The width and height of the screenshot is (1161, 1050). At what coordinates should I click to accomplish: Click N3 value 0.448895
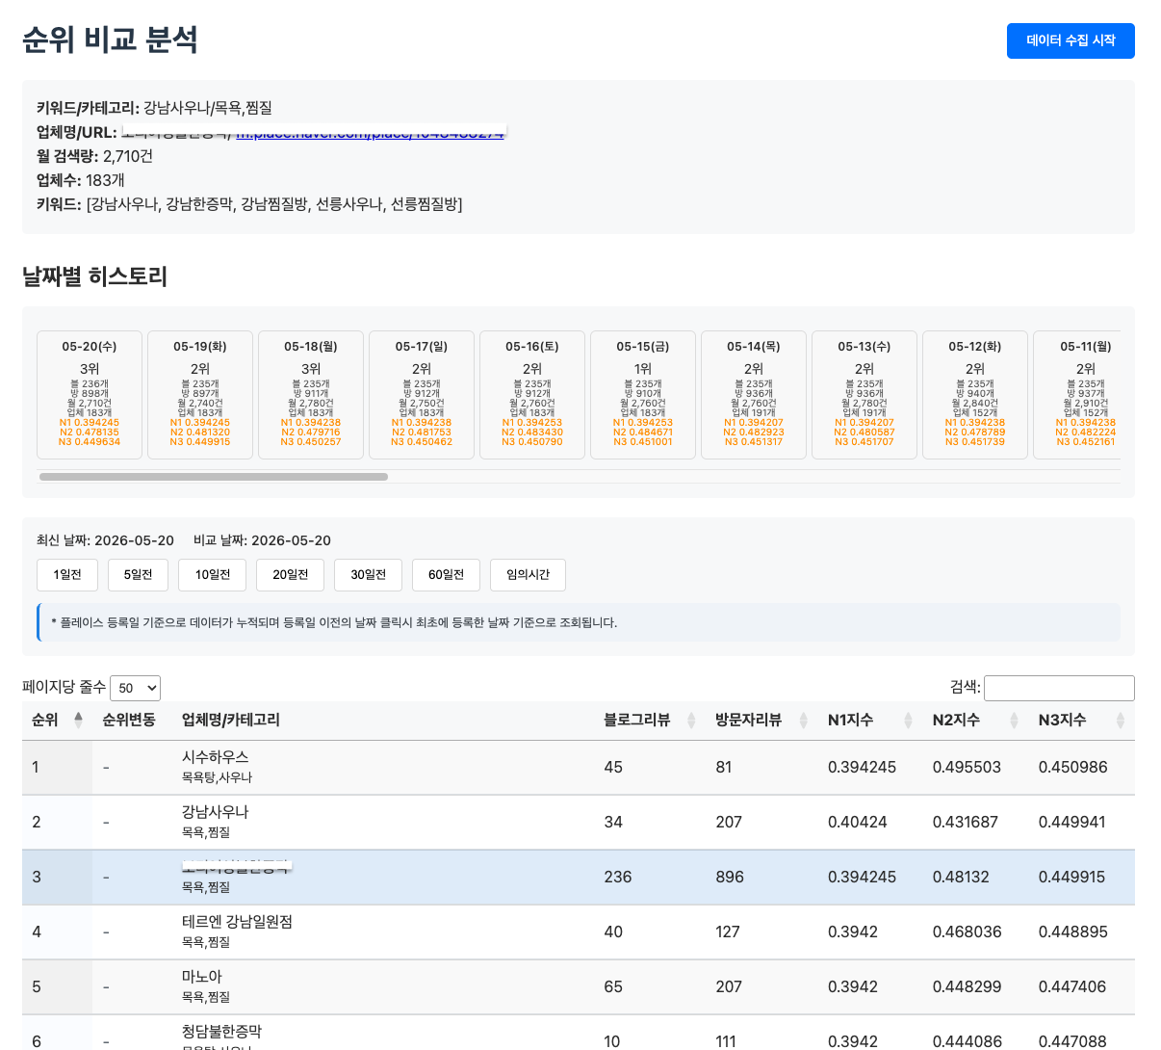[1073, 932]
